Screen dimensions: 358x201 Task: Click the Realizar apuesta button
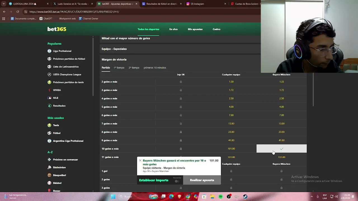click(x=202, y=180)
